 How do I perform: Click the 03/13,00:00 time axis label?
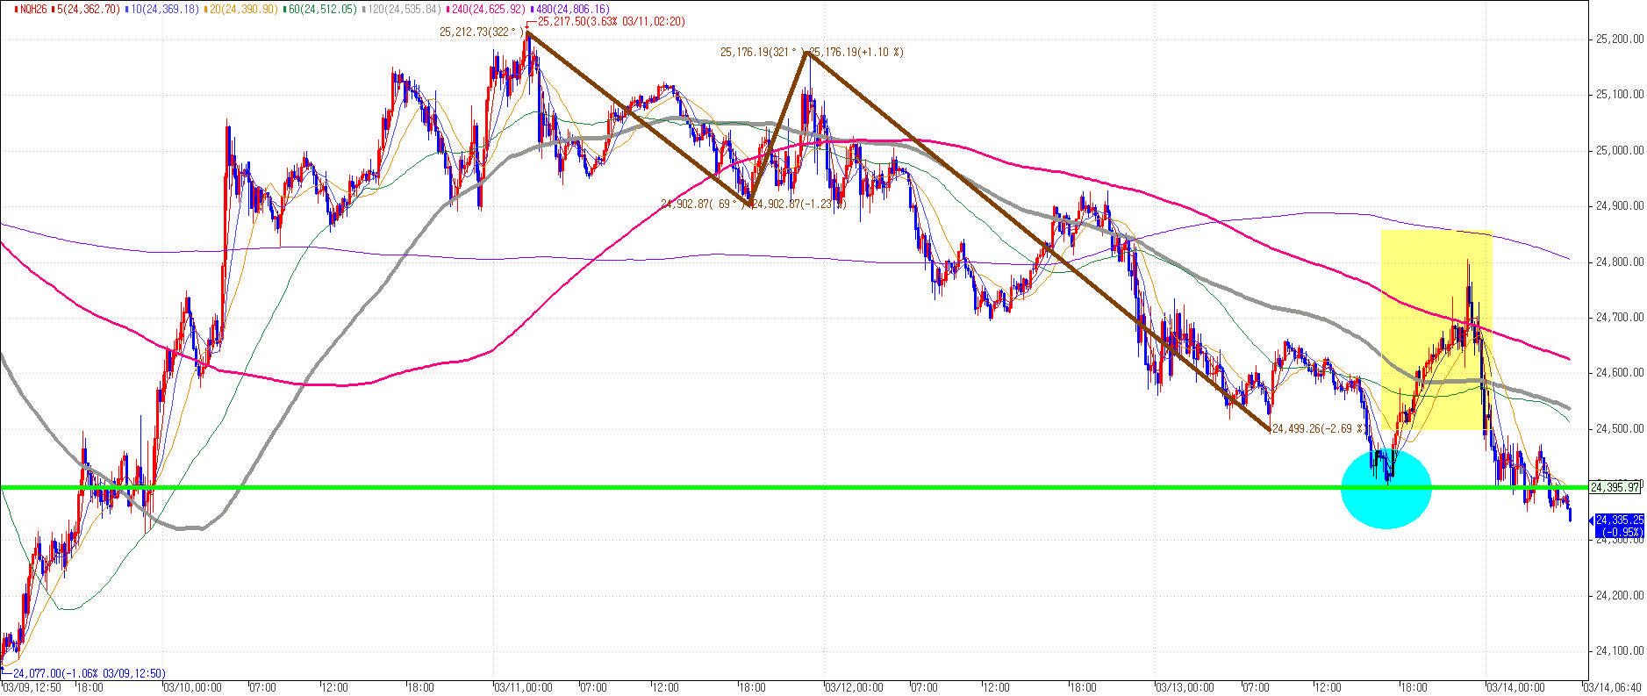tap(1185, 688)
